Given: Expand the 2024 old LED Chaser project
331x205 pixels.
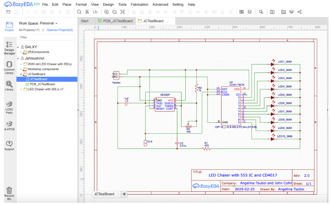Looking at the screenshot, I should (21, 64).
